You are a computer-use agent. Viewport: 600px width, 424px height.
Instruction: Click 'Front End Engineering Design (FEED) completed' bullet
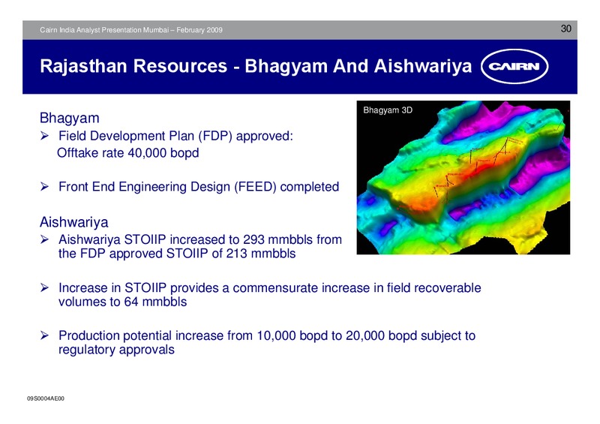(199, 187)
